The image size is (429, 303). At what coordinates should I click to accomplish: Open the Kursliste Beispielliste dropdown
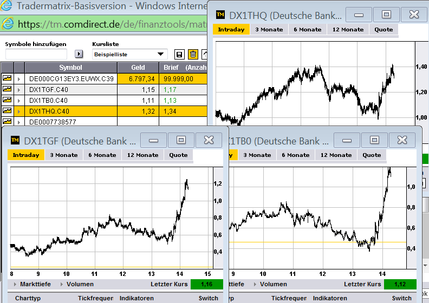(129, 54)
